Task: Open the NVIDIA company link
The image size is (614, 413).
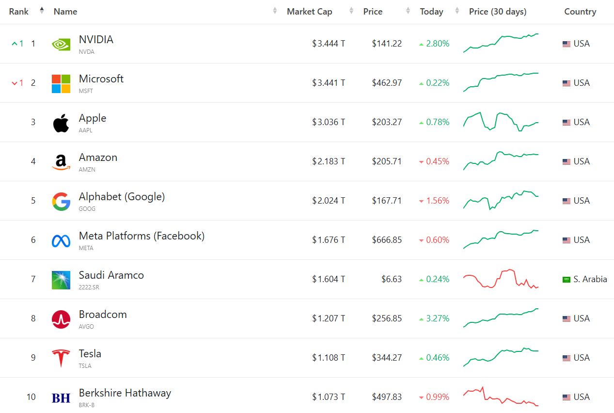Action: click(x=96, y=40)
